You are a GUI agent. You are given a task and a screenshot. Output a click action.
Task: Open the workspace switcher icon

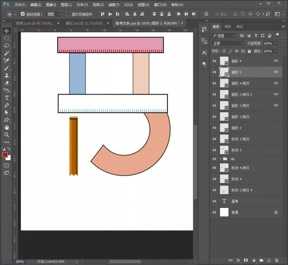pos(277,14)
